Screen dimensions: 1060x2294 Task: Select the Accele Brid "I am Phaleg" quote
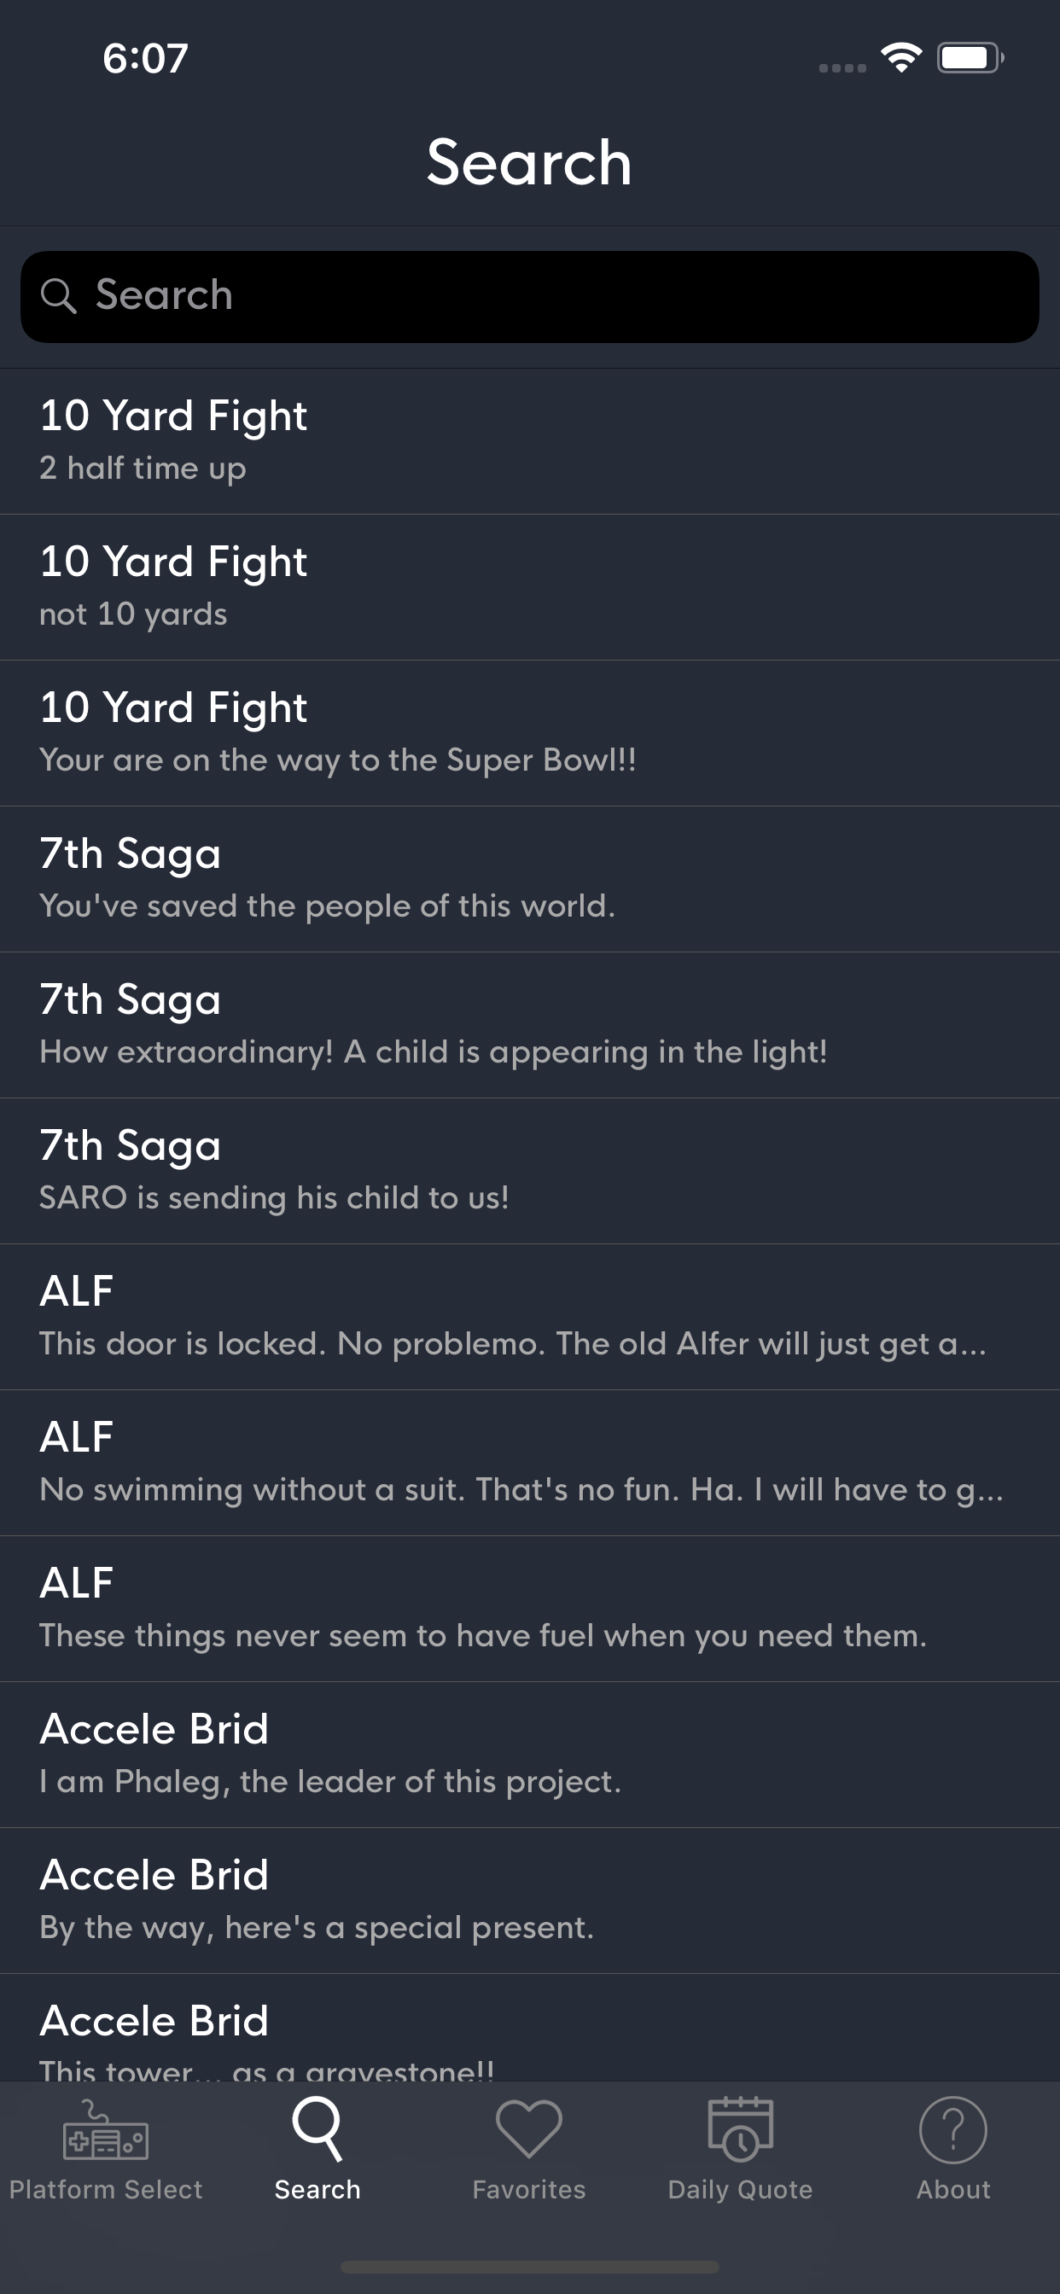pos(529,1756)
